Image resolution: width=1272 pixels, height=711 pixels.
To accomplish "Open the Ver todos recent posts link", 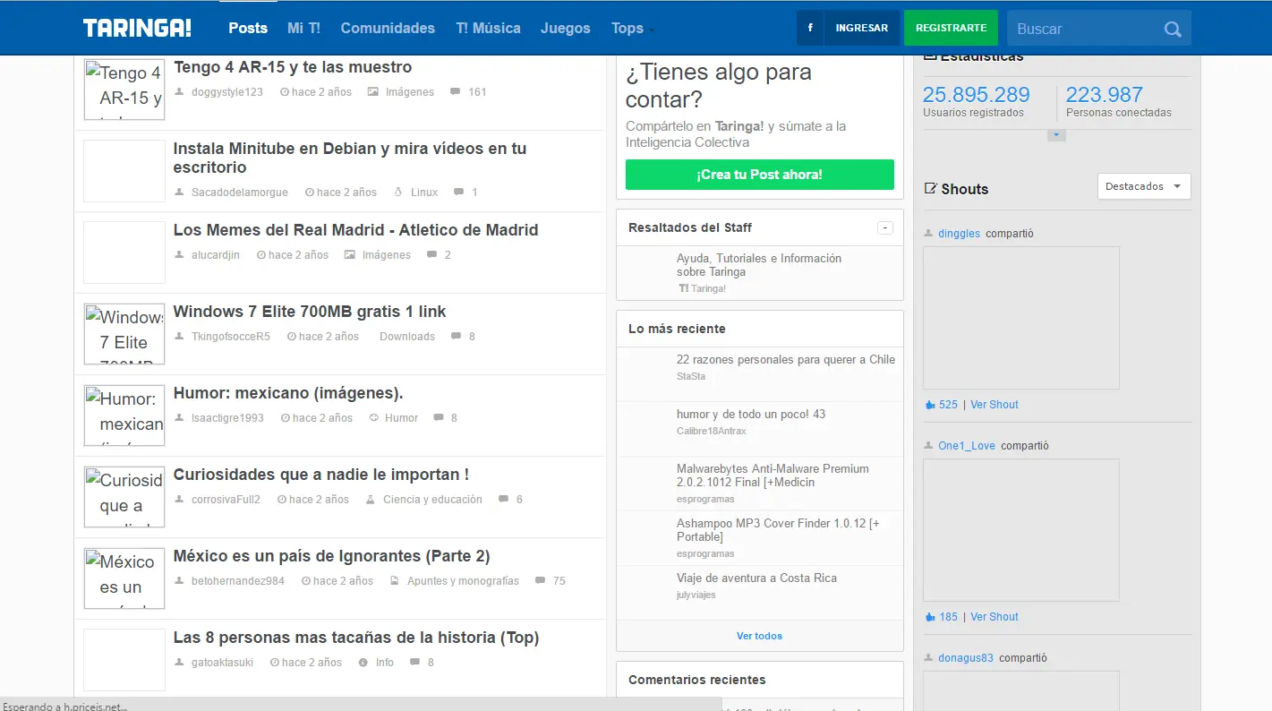I will click(x=759, y=636).
